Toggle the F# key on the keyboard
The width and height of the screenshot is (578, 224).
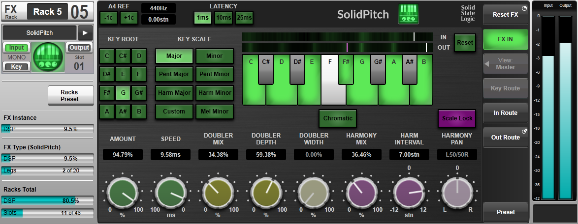[346, 70]
